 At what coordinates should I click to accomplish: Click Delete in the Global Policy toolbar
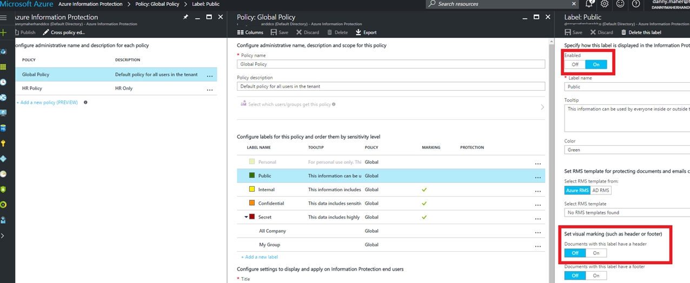(x=337, y=32)
